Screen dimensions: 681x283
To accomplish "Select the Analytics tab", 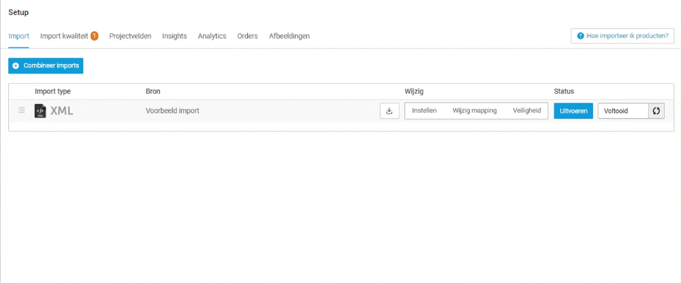I will click(212, 36).
